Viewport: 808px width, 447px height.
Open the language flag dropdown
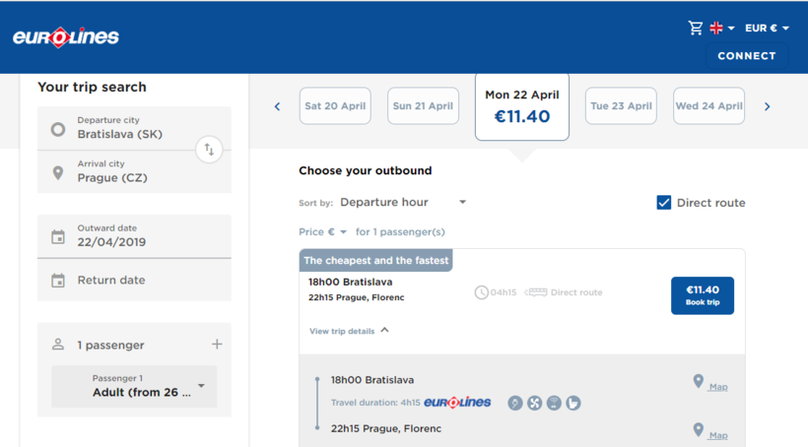722,28
